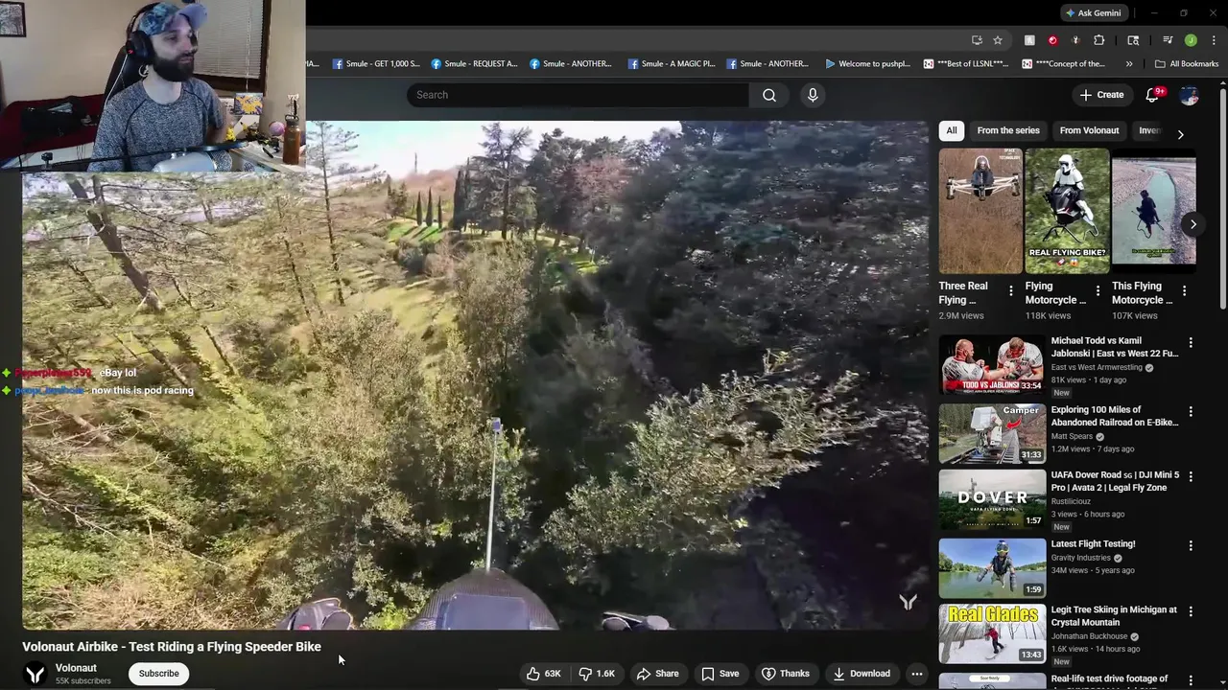This screenshot has width=1228, height=690.
Task: Open Three Real Flying short thumbnail
Action: [980, 211]
